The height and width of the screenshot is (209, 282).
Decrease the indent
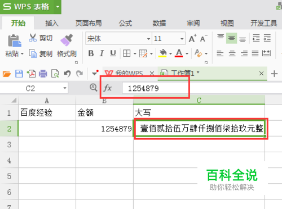pyautogui.click(x=256, y=38)
